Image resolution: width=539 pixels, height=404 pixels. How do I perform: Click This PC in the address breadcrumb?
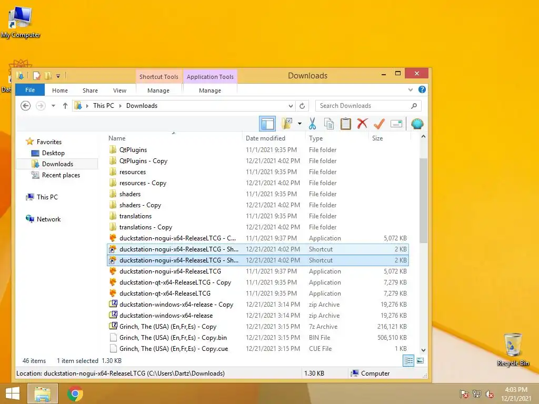point(104,106)
